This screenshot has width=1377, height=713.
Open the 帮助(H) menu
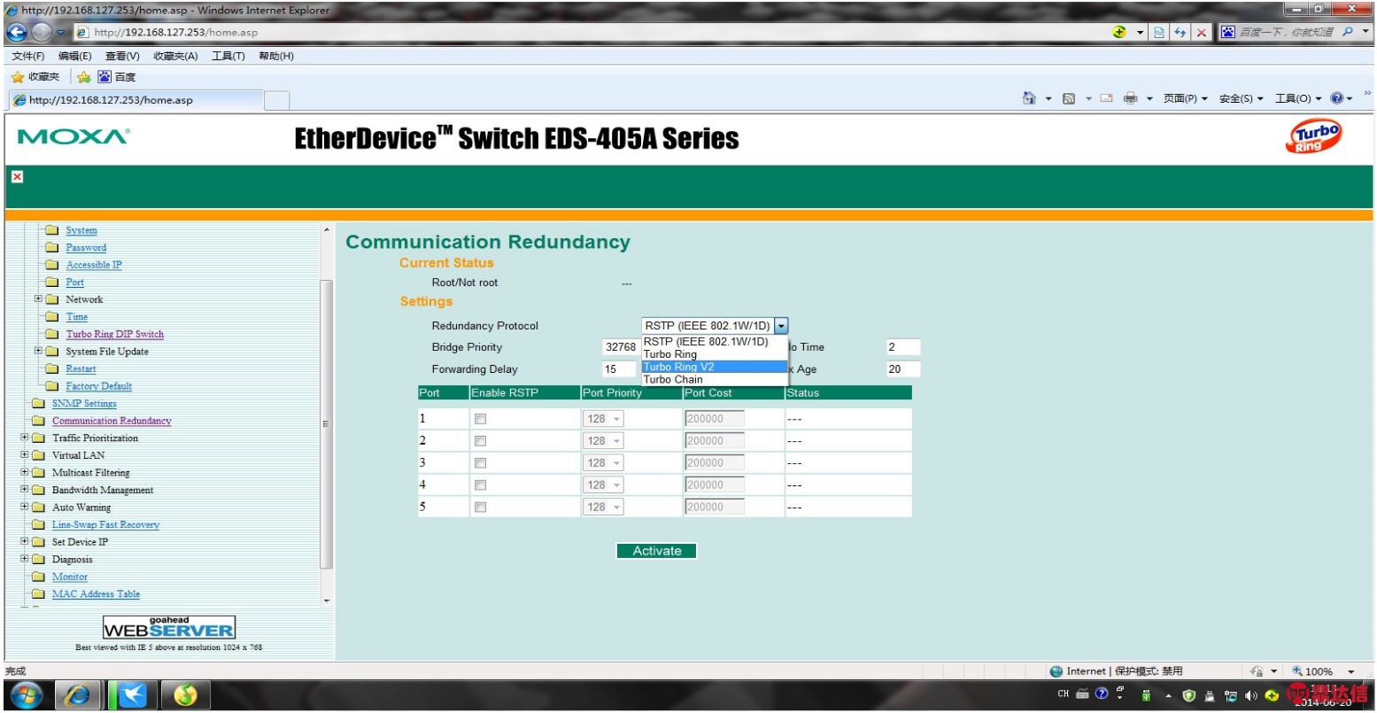click(x=276, y=56)
